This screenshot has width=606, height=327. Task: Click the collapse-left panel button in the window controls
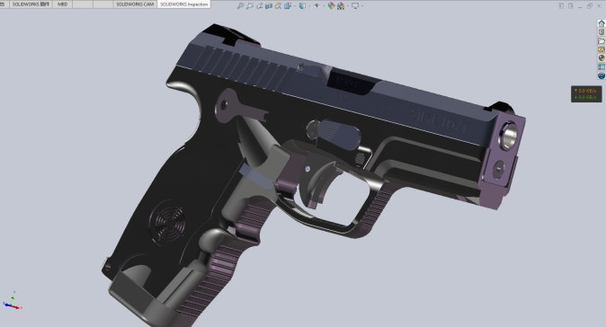561,5
